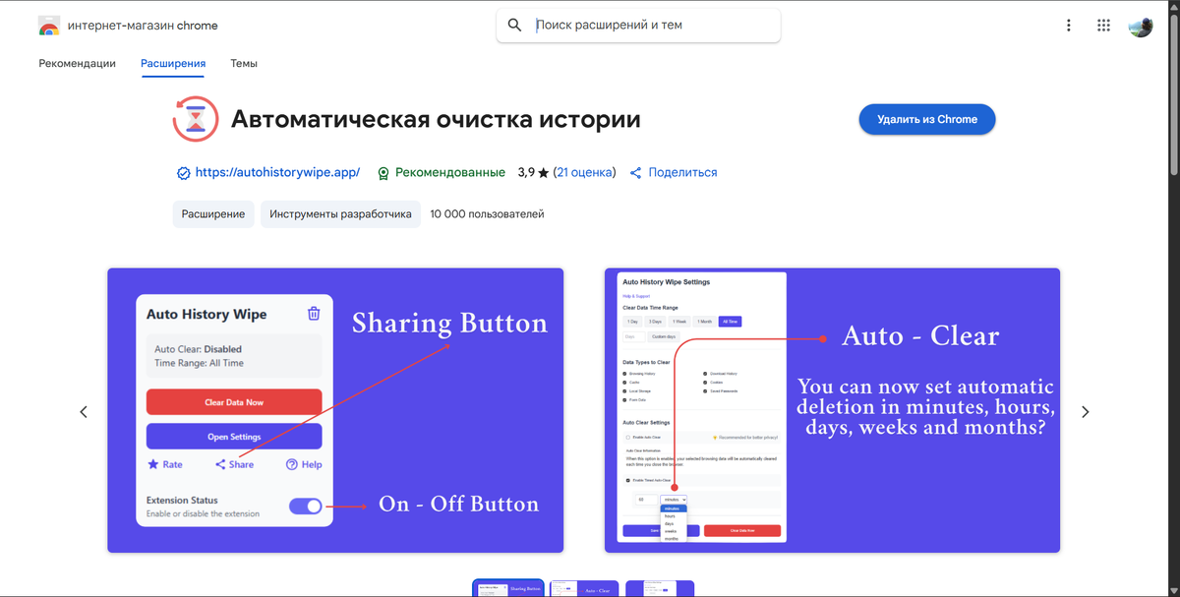Click the 3,9 star rating

[533, 172]
